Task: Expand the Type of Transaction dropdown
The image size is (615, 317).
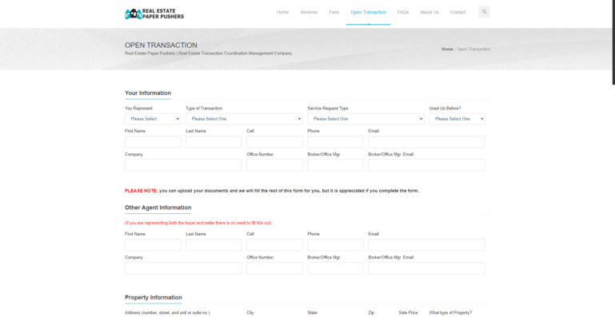Action: pos(244,119)
